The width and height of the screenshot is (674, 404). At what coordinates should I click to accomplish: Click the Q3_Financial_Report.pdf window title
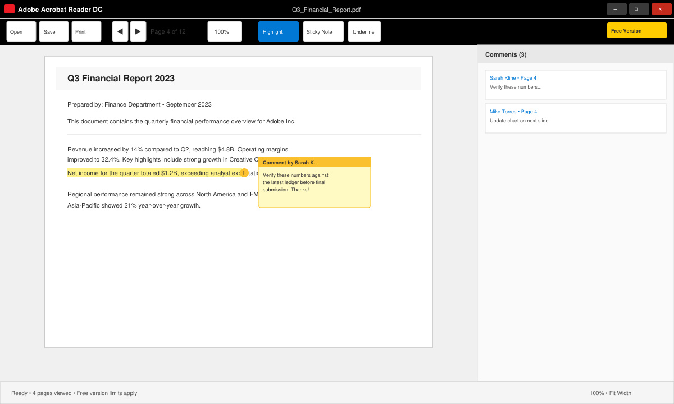click(x=326, y=10)
